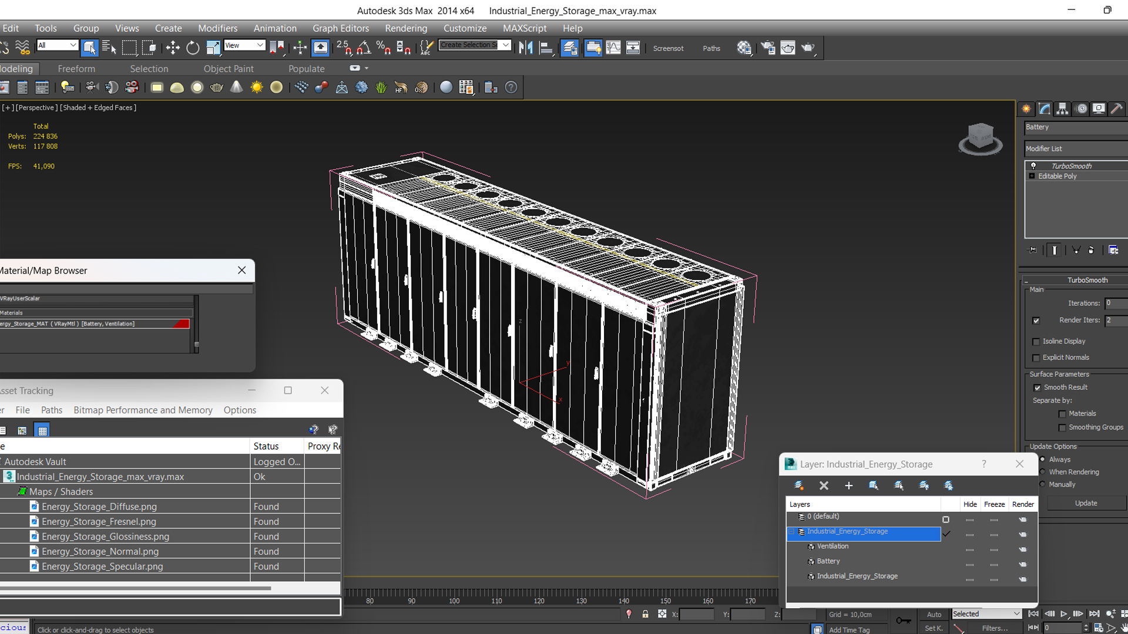Select the Move tool in toolbar
The width and height of the screenshot is (1128, 634).
[172, 48]
